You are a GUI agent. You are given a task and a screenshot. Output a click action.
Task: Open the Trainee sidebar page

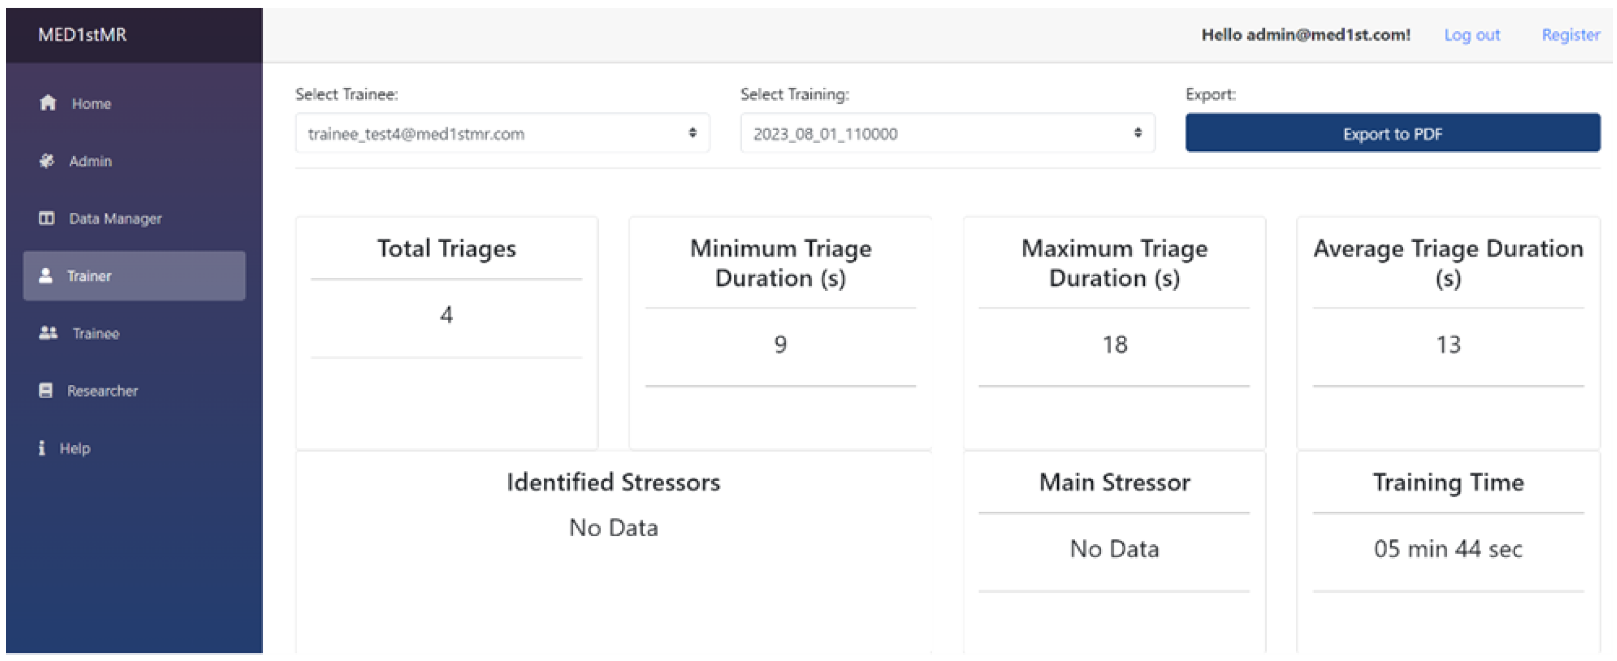point(96,333)
